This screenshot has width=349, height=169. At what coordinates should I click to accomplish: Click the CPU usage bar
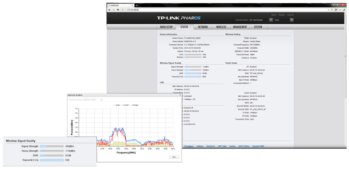tap(193, 55)
